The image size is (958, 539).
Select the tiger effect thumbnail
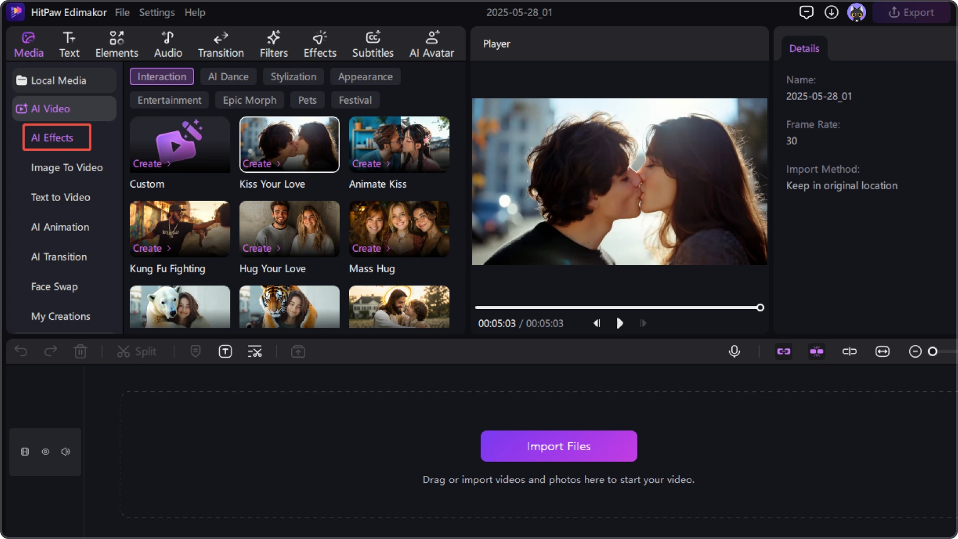point(289,306)
